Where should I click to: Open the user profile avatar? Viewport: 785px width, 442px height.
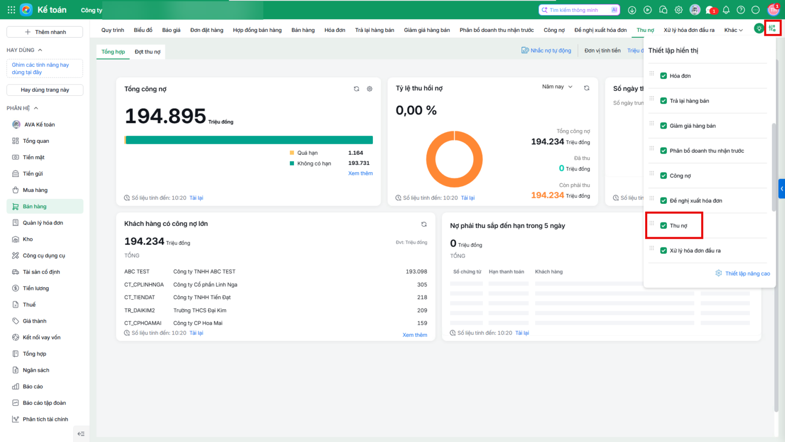pyautogui.click(x=774, y=10)
